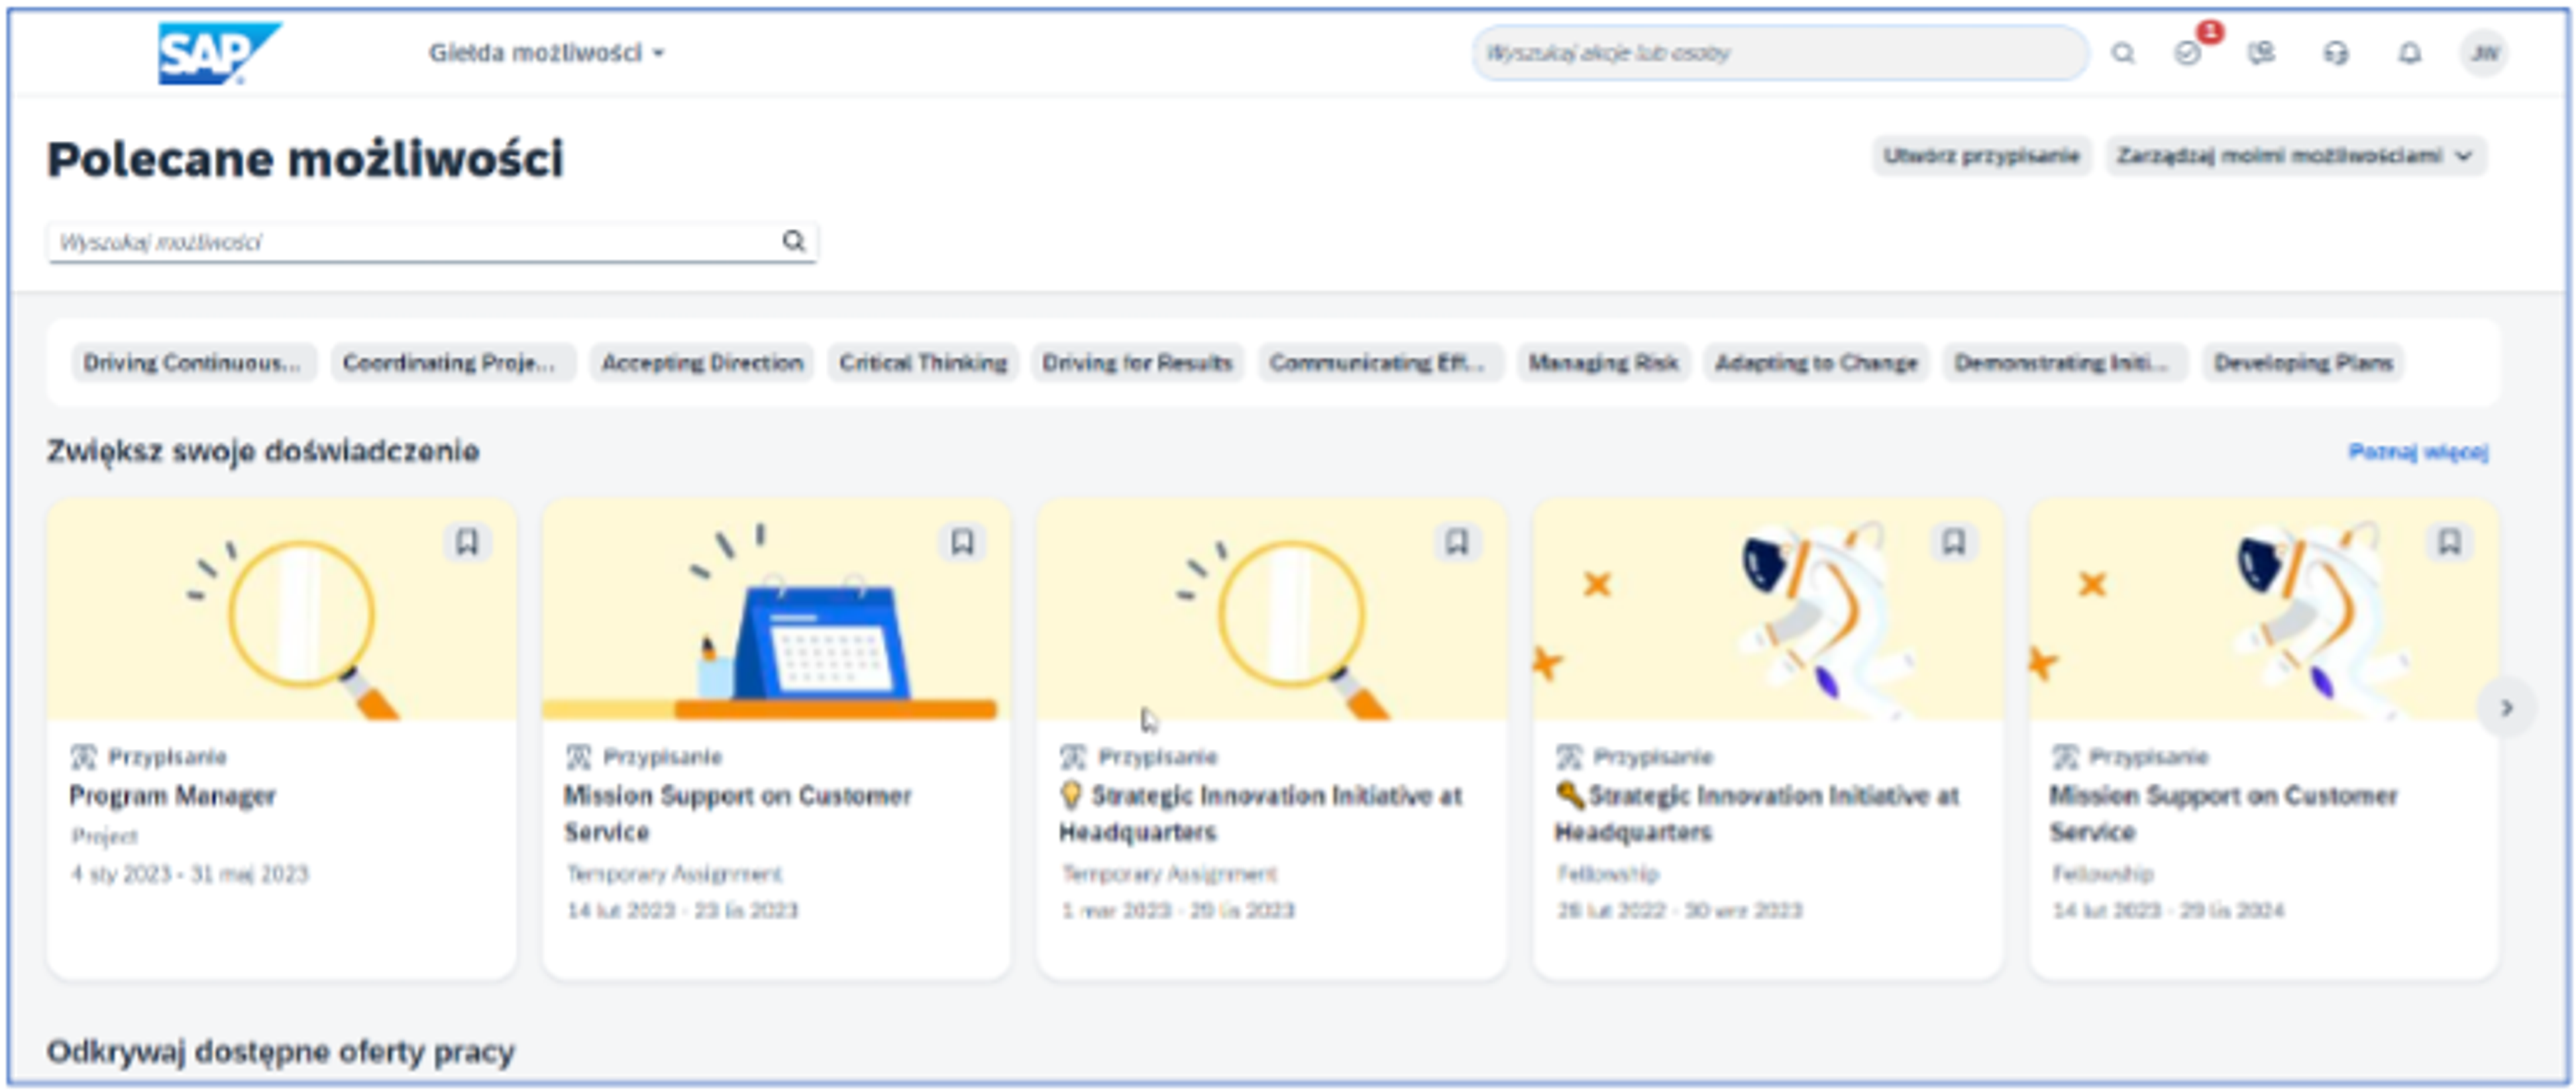Screen dimensions: 2576x1091
Task: Open the headset support icon
Action: point(2335,53)
